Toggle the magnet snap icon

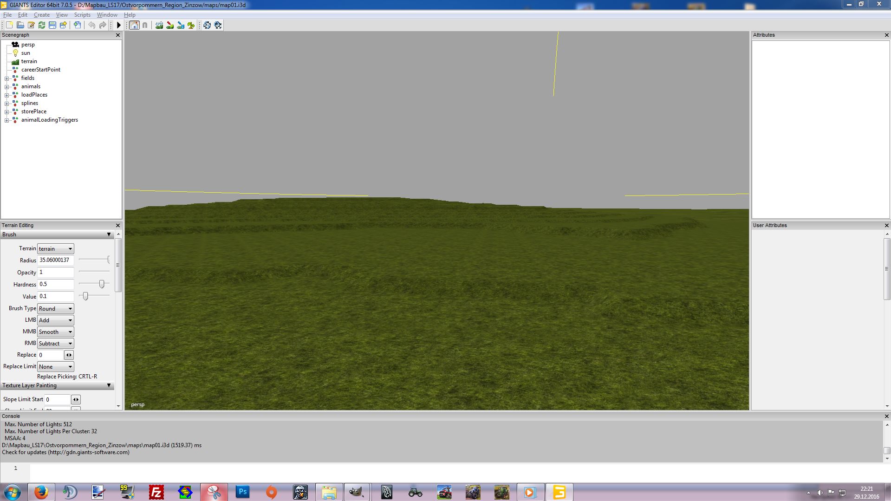145,25
